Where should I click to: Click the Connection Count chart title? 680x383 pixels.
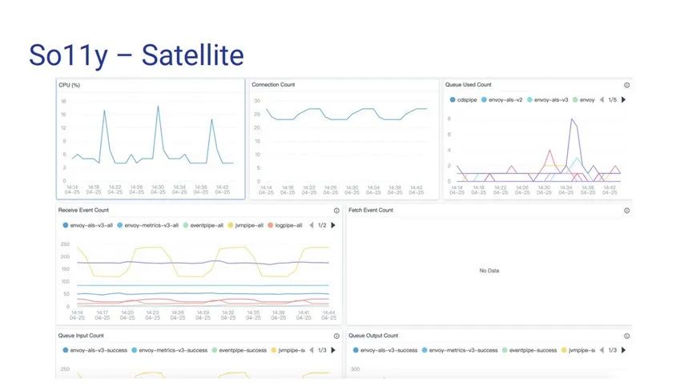click(273, 85)
